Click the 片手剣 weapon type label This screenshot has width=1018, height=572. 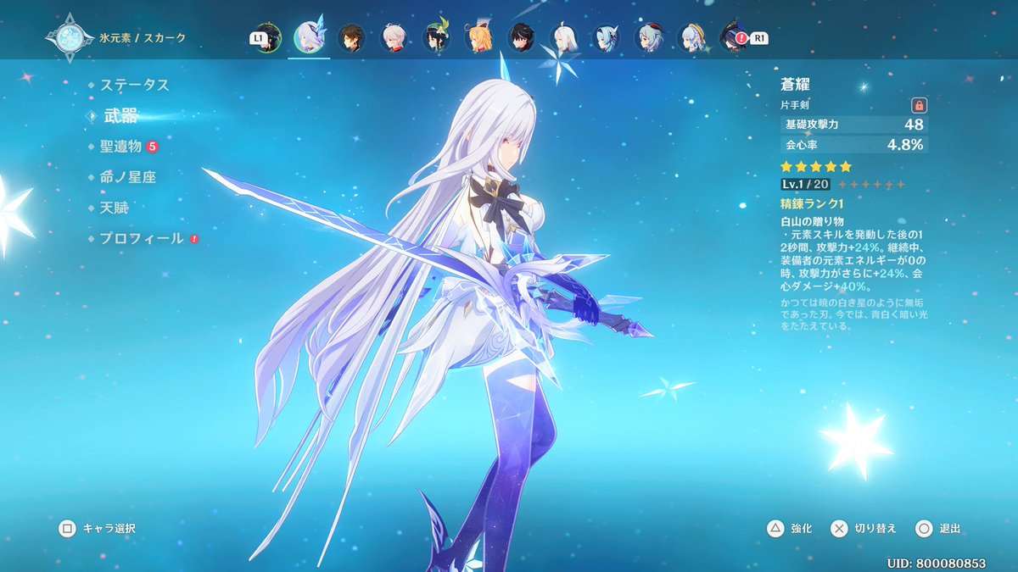794,106
